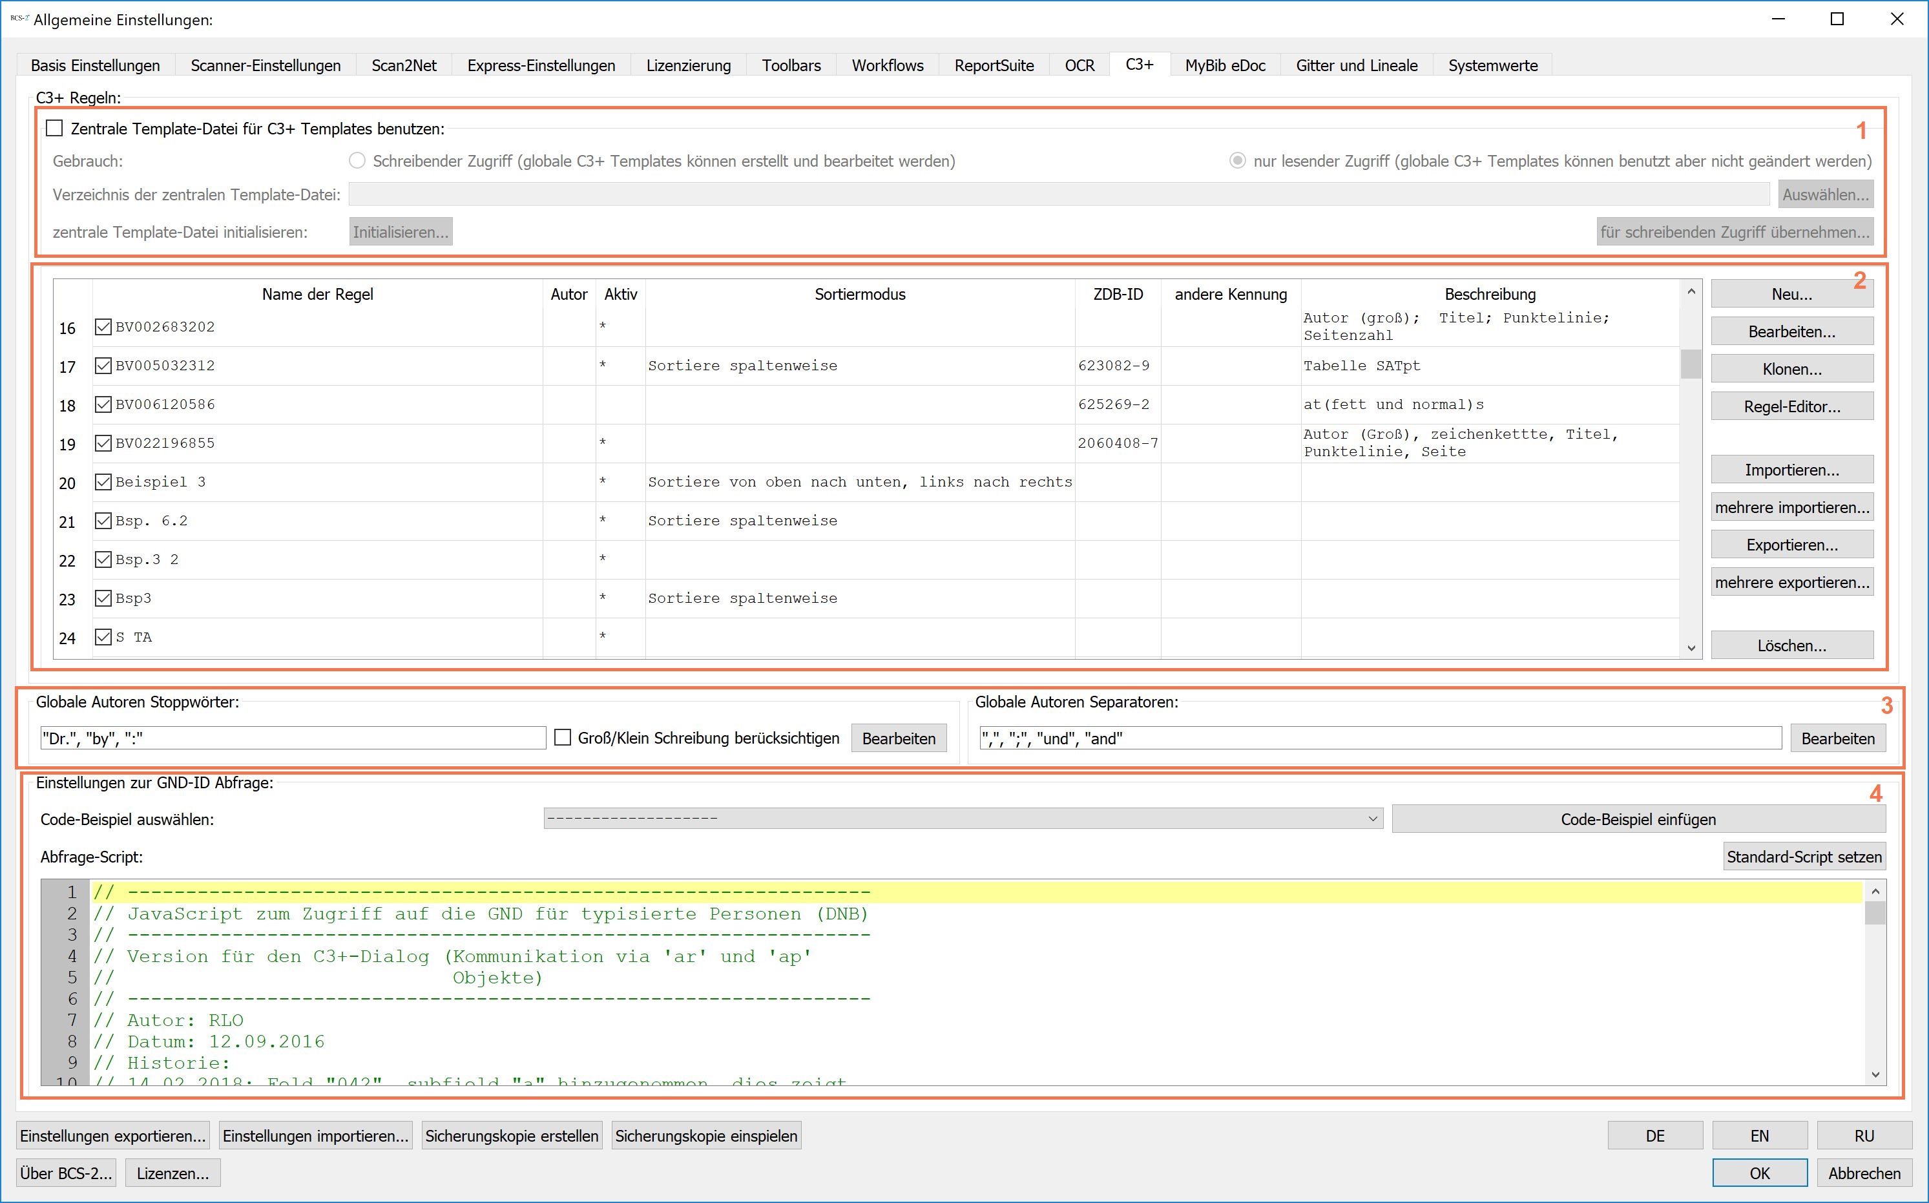The height and width of the screenshot is (1203, 1929).
Task: Switch to Scanner-Einstellungen tab
Action: point(266,65)
